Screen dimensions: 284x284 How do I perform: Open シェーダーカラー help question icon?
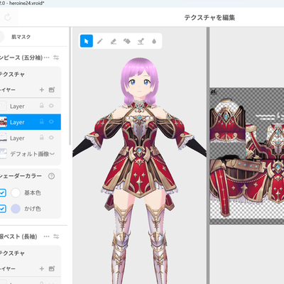[x=51, y=176]
